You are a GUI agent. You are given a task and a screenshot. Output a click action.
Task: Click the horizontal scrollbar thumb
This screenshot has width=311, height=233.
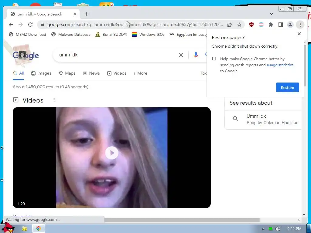(x=182, y=220)
